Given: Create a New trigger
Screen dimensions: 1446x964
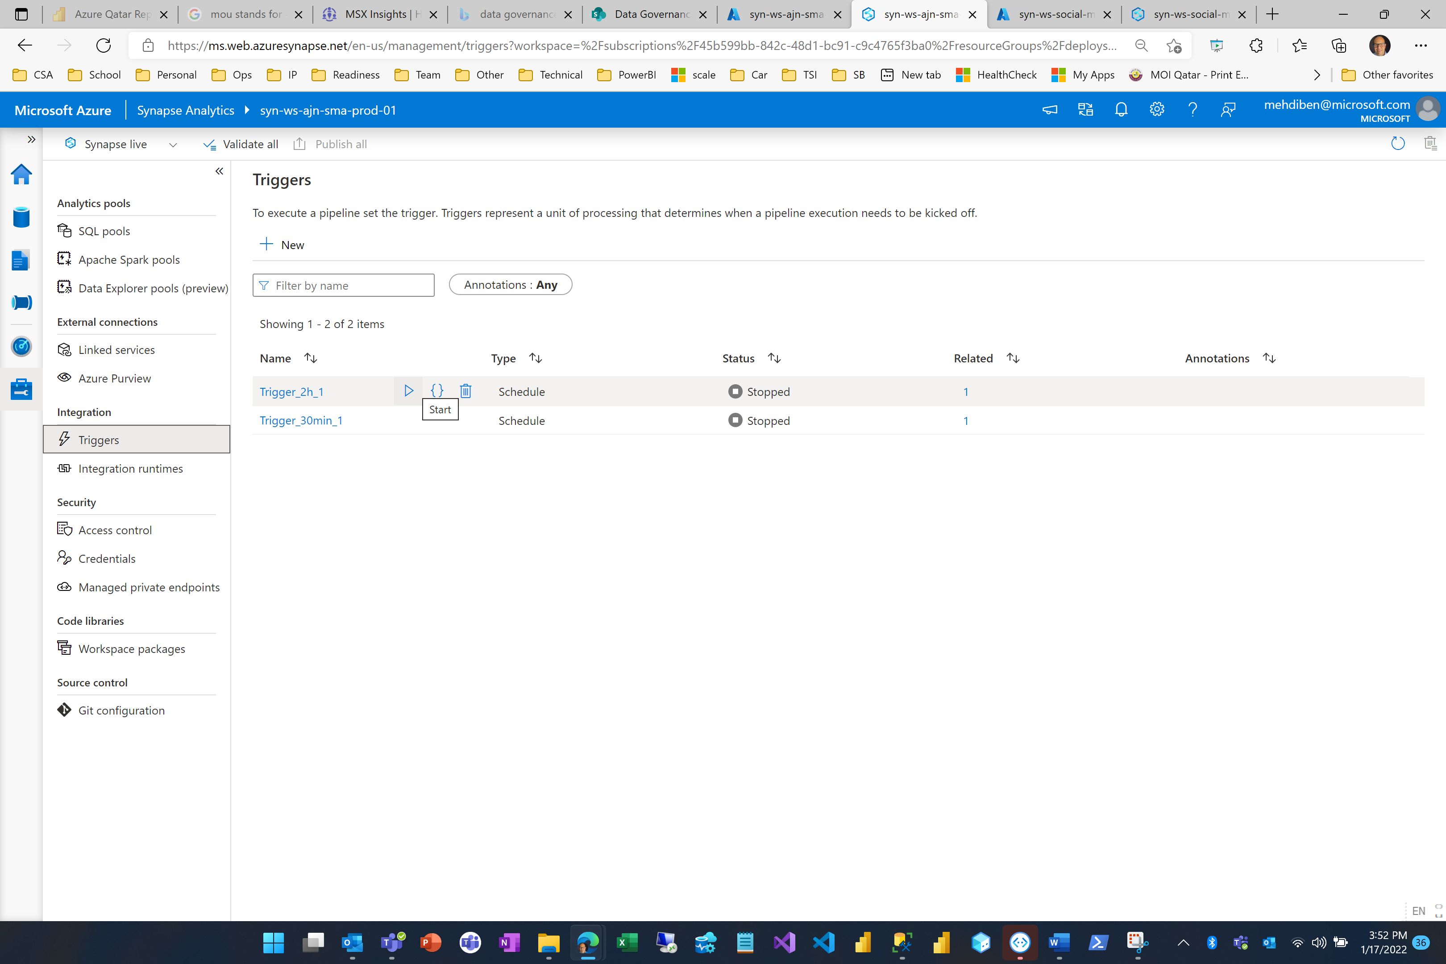Looking at the screenshot, I should click(282, 245).
